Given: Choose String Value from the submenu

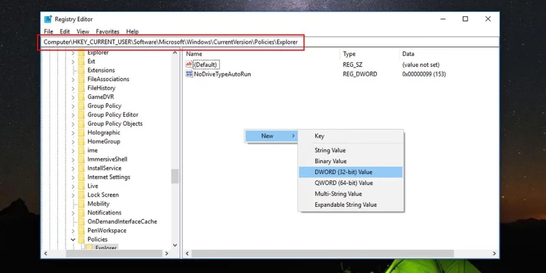Looking at the screenshot, I should (x=351, y=150).
